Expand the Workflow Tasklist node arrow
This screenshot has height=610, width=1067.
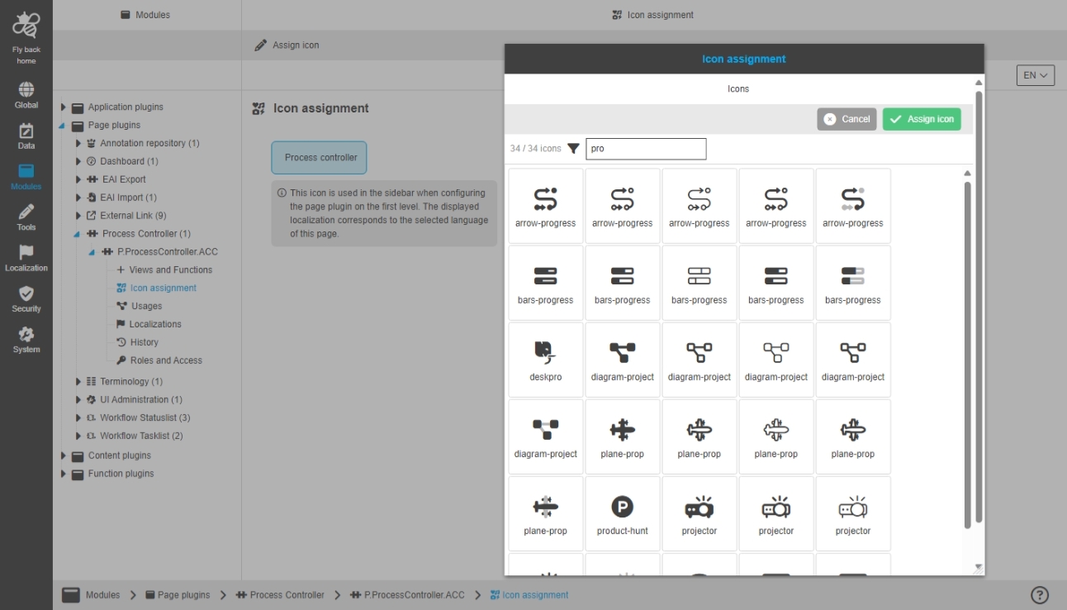click(x=78, y=436)
